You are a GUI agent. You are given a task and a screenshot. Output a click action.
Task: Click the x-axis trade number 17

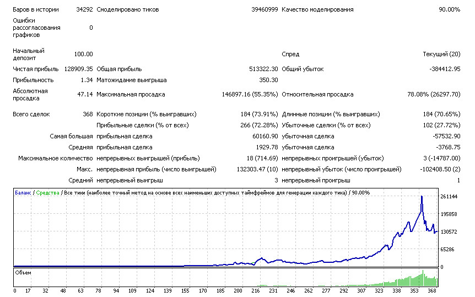click(x=28, y=290)
